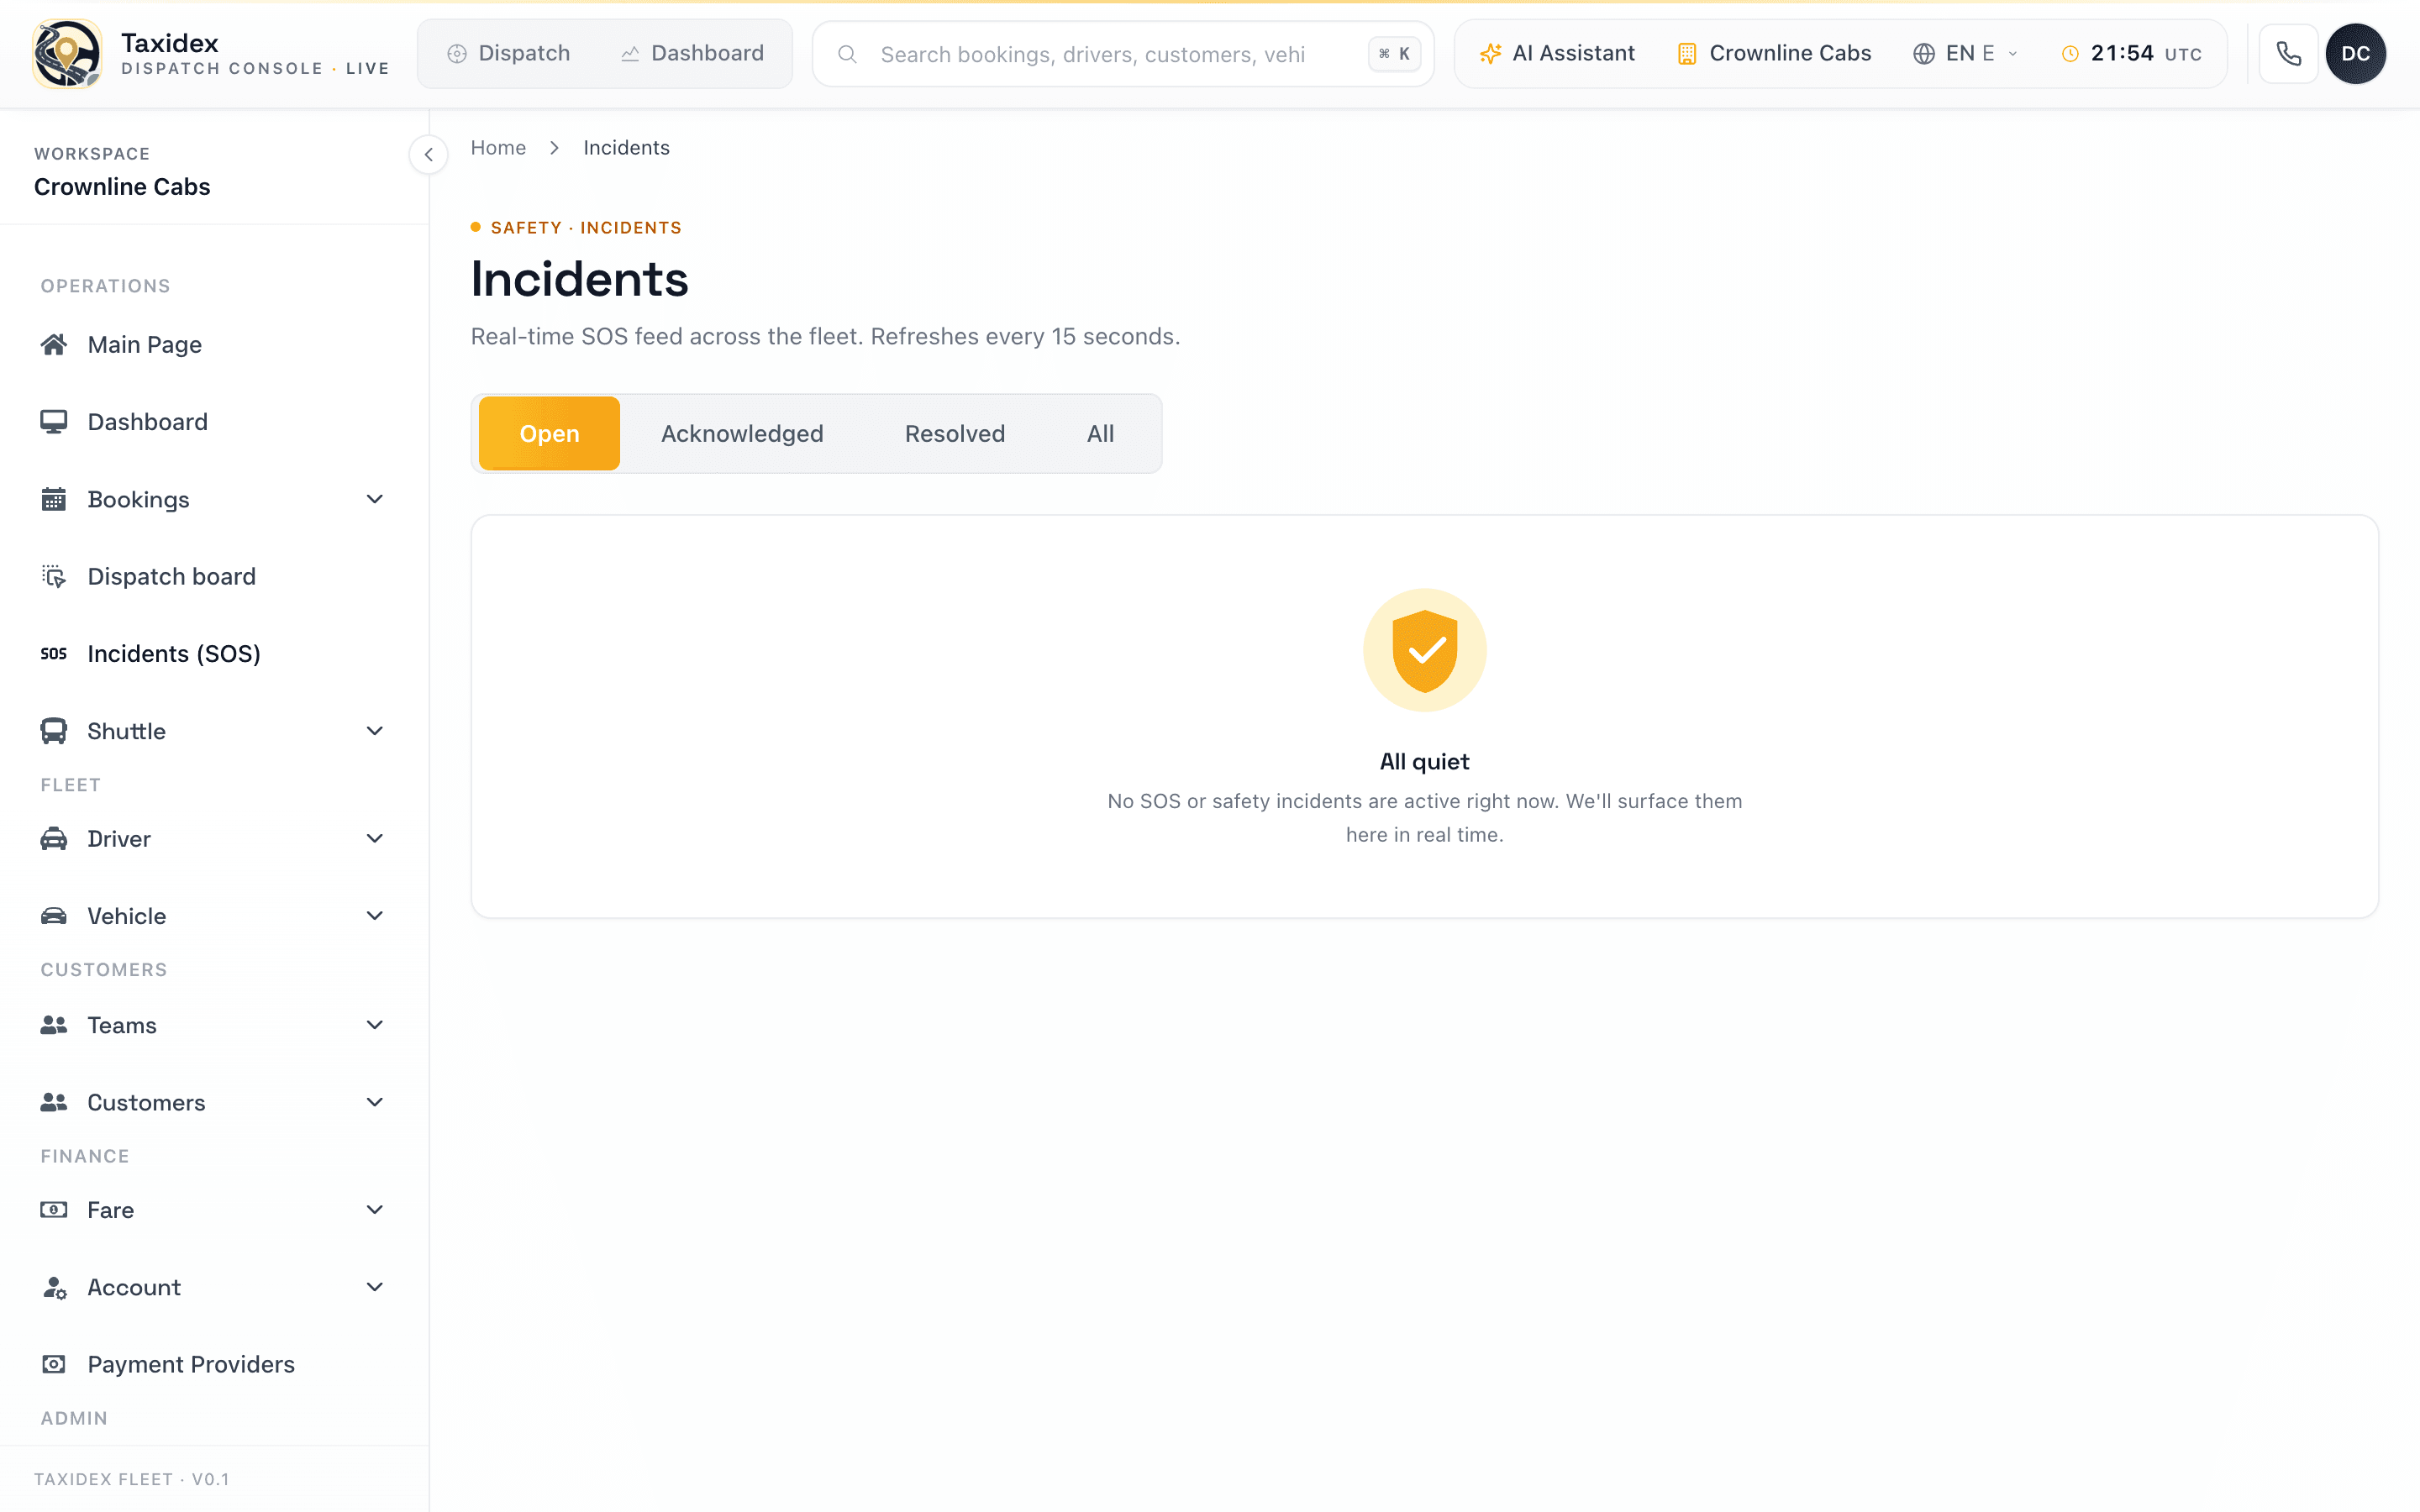The height and width of the screenshot is (1512, 2420).
Task: Click the Main Page home icon
Action: click(54, 345)
